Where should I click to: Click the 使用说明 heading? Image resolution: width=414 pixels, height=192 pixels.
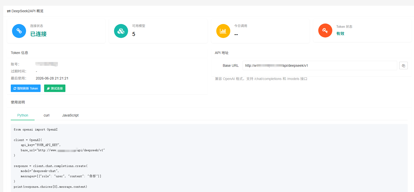(18, 102)
